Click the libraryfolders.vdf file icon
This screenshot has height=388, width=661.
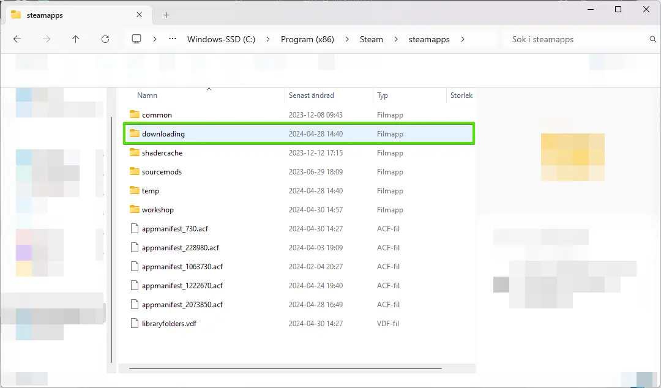point(135,324)
